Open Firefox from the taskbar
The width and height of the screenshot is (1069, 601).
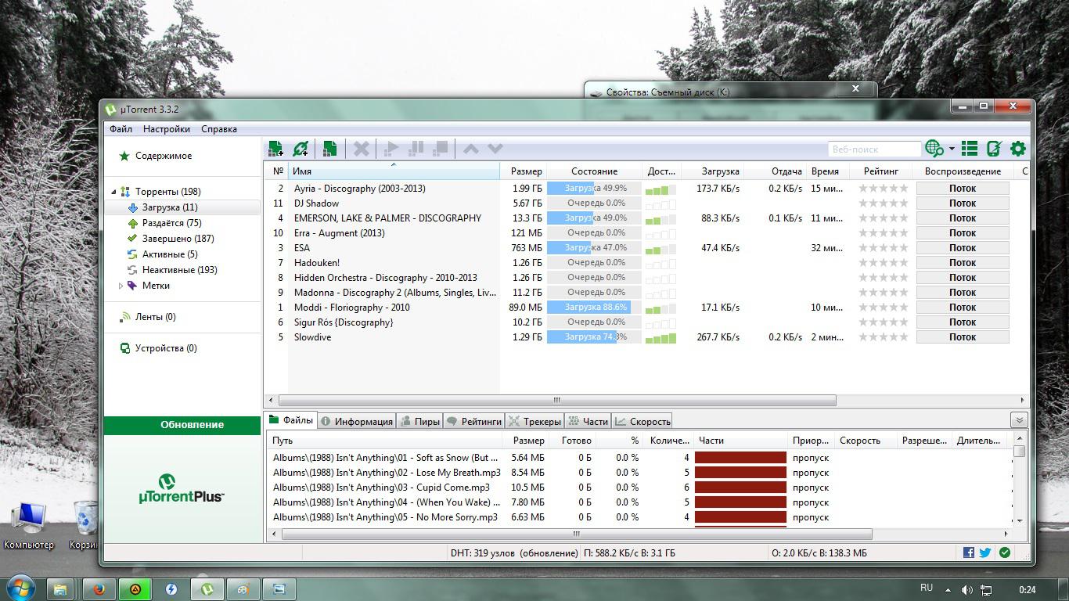click(99, 589)
